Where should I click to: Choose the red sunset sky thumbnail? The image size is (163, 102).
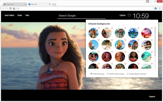(146, 33)
